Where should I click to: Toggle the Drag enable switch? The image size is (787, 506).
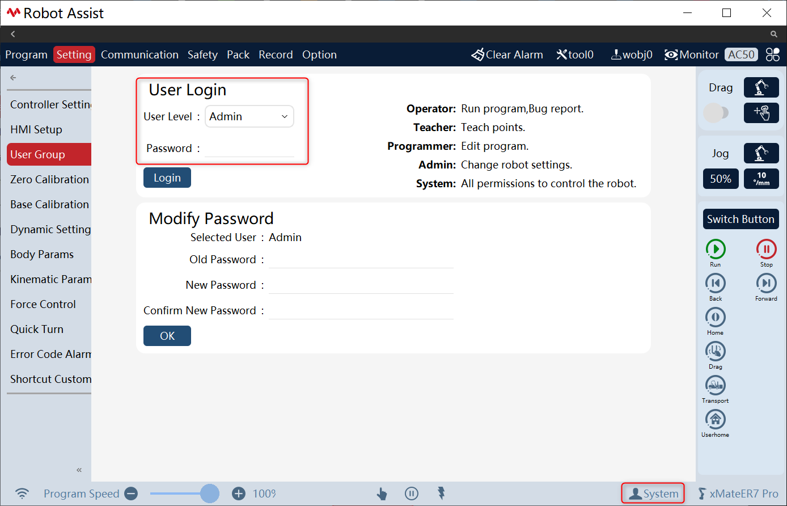pos(716,113)
